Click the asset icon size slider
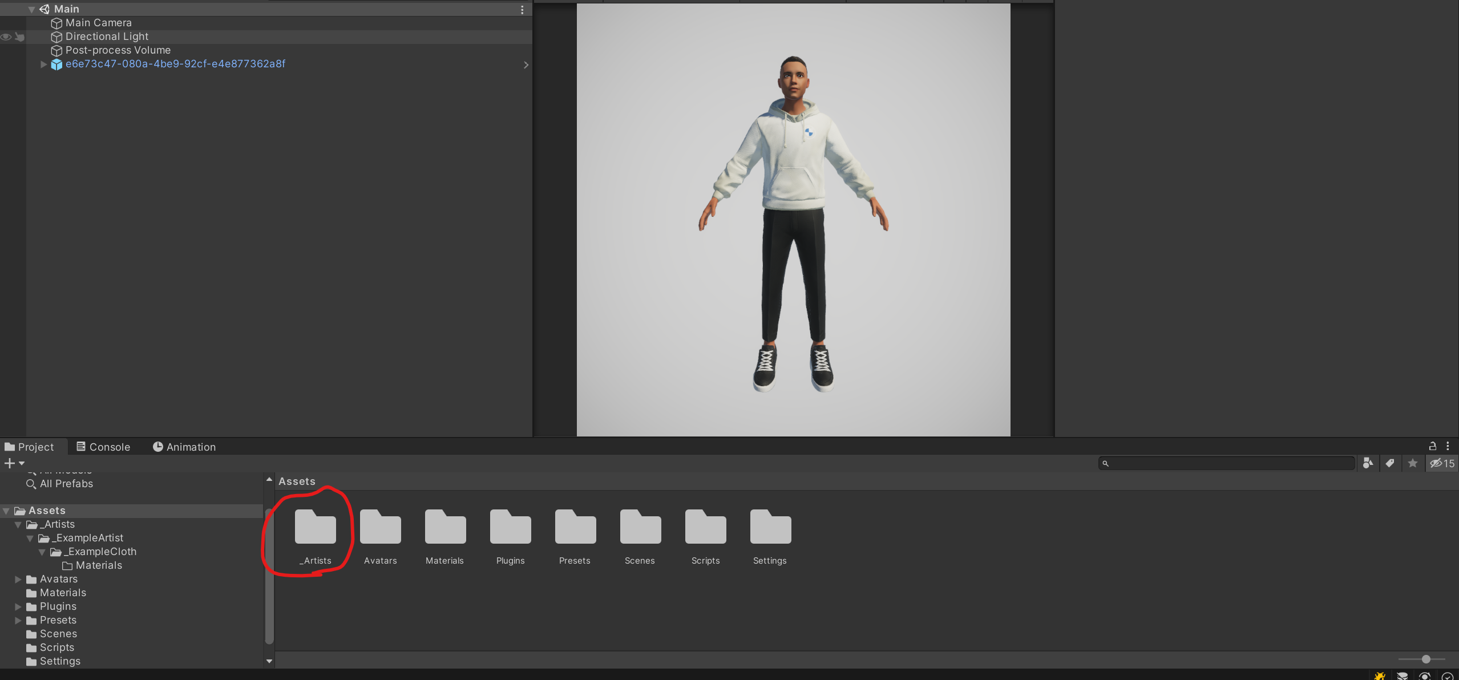This screenshot has width=1459, height=680. [x=1425, y=659]
